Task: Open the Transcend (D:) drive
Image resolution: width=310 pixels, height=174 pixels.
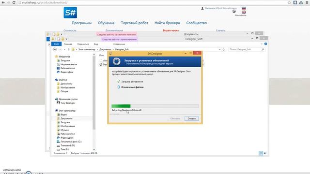Action: pyautogui.click(x=68, y=145)
